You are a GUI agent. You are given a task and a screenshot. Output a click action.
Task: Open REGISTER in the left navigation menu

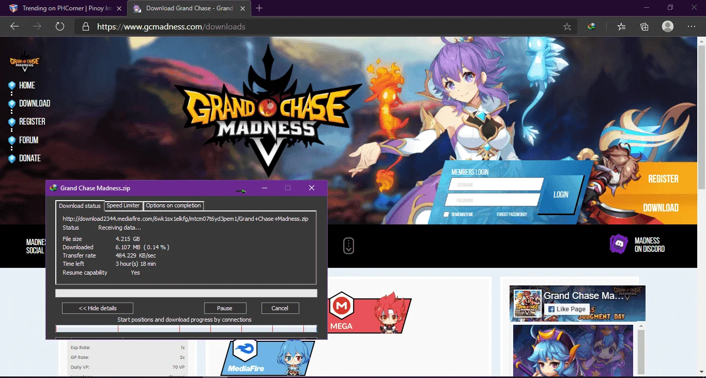click(x=32, y=122)
